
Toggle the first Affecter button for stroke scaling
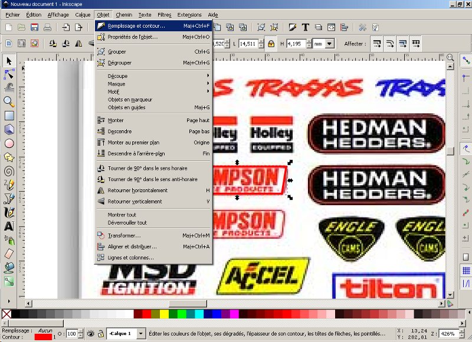pyautogui.click(x=376, y=44)
